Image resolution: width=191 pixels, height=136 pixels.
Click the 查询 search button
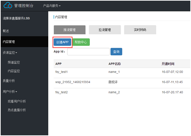point(116,52)
